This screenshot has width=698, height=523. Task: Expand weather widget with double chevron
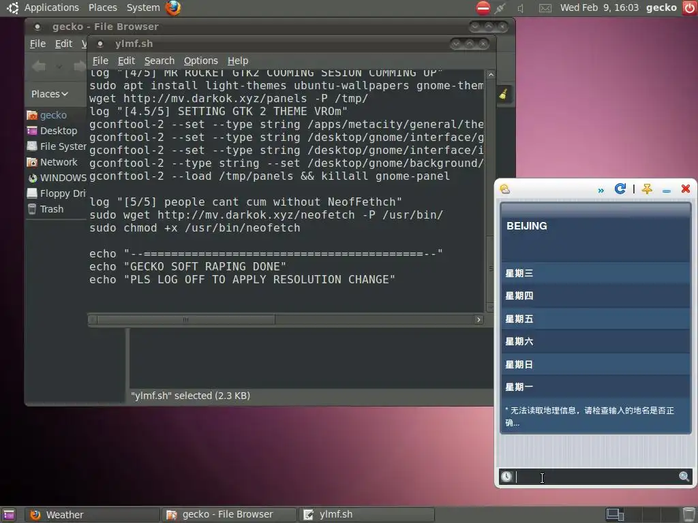point(601,191)
